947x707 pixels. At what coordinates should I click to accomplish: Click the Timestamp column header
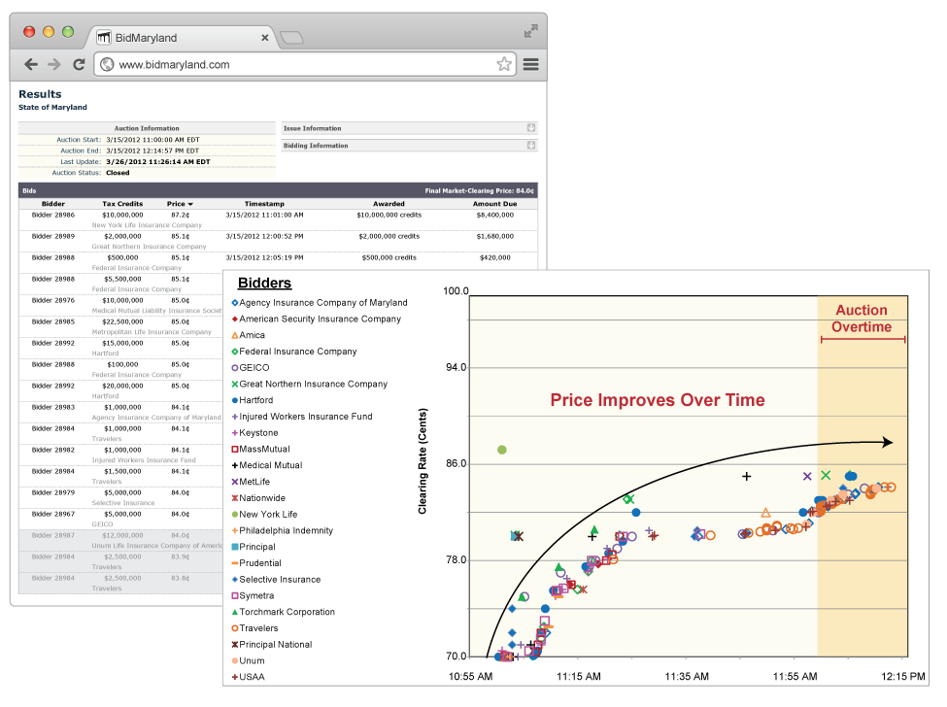tap(264, 204)
